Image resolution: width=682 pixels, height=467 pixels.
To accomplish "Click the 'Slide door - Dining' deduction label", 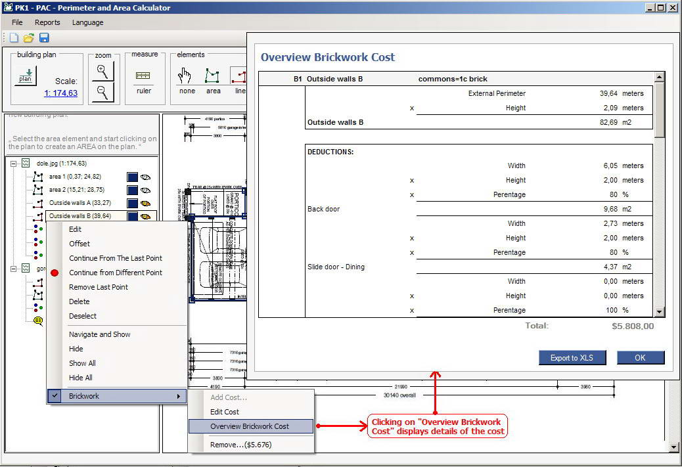I will click(x=336, y=267).
